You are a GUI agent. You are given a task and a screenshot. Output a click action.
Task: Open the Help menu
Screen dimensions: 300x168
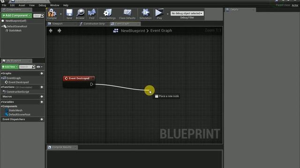pyautogui.click(x=66, y=5)
